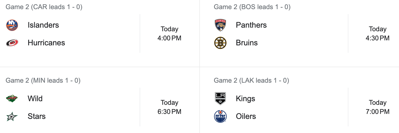
Task: Open the Hurricanes team name link
Action: click(x=46, y=43)
